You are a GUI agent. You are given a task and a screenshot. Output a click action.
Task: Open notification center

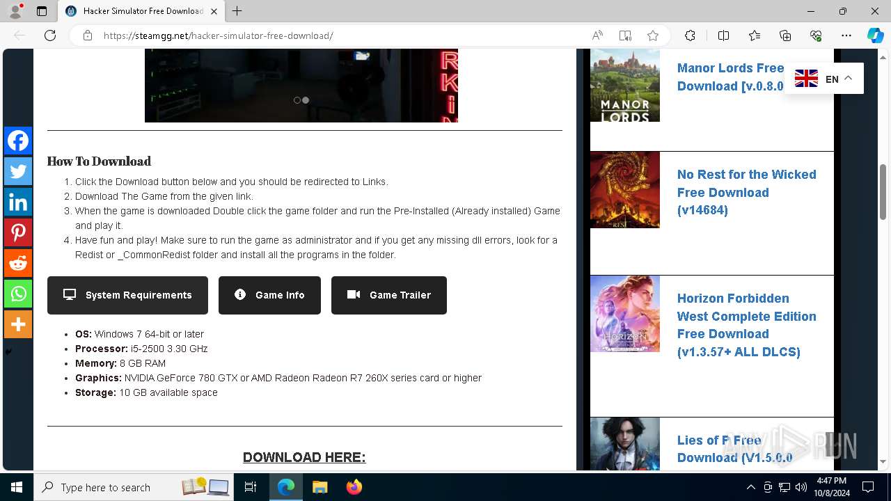tap(868, 487)
